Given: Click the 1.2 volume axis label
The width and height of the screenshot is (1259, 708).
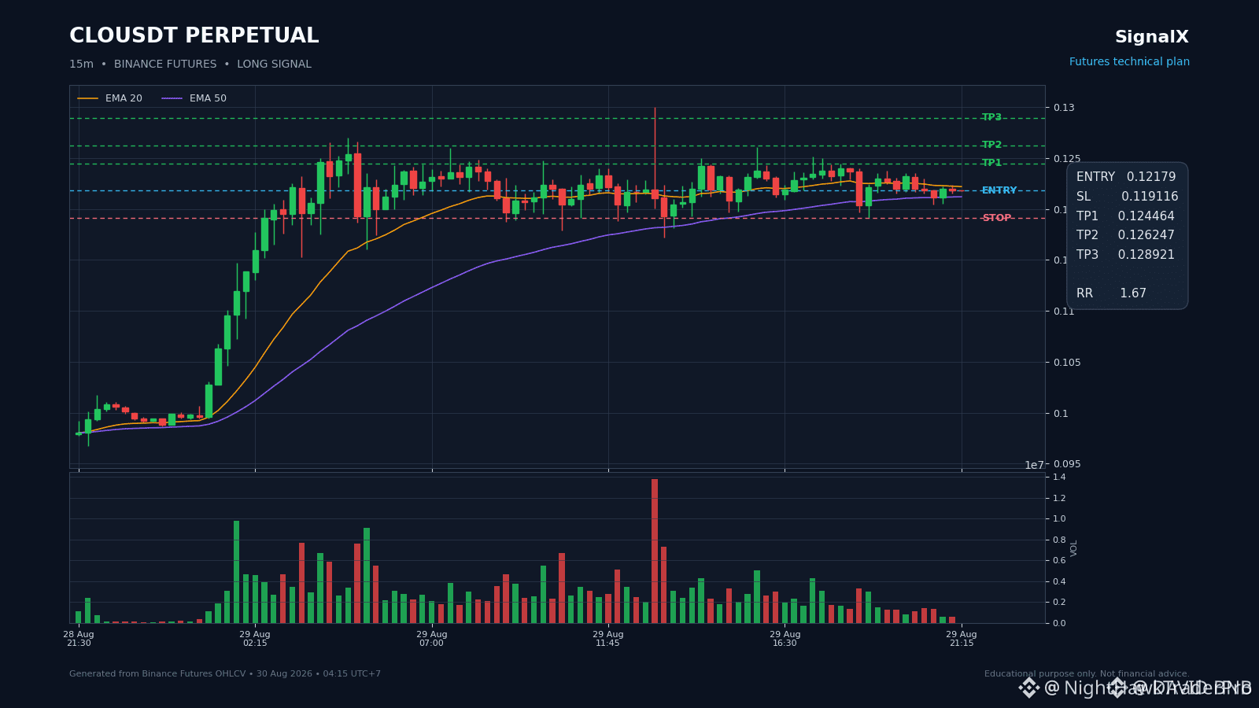Looking at the screenshot, I should click(x=1059, y=499).
